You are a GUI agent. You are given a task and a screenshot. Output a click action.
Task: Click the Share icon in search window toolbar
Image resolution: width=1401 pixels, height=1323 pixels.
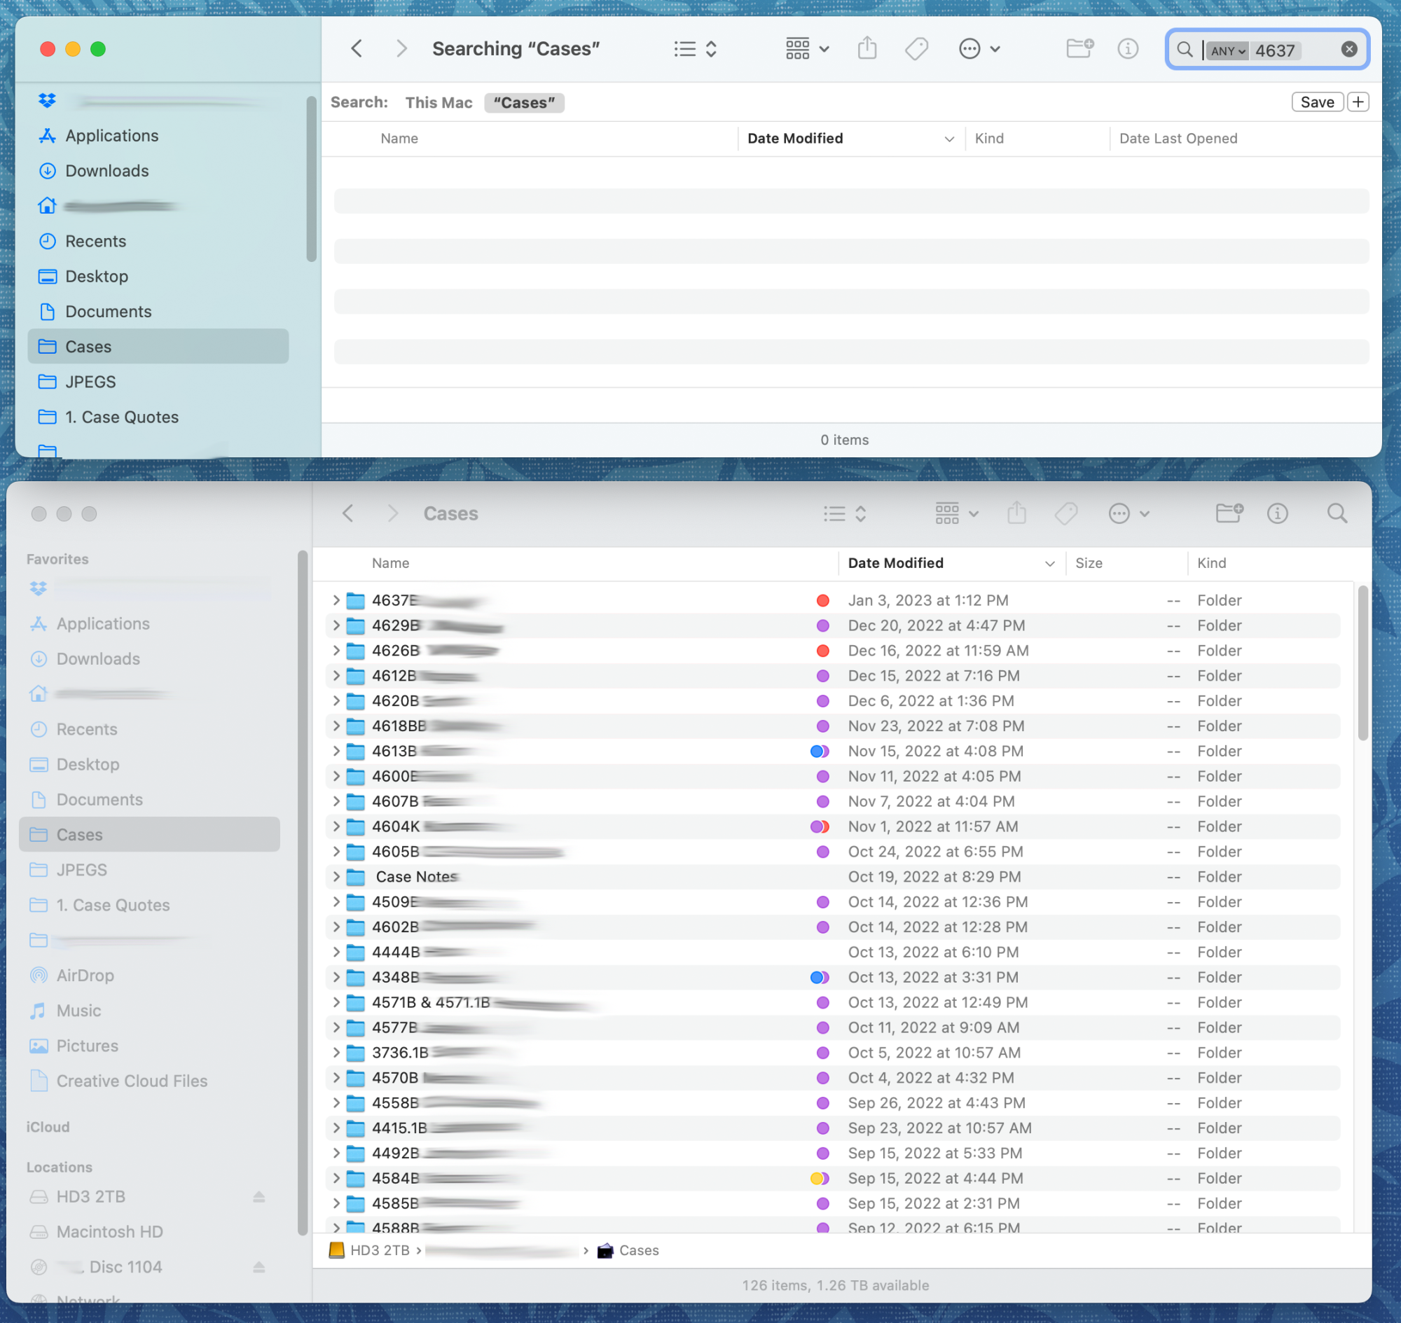[867, 48]
